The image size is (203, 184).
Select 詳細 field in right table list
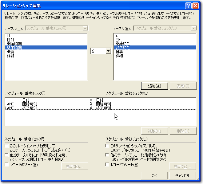[x=119, y=56]
